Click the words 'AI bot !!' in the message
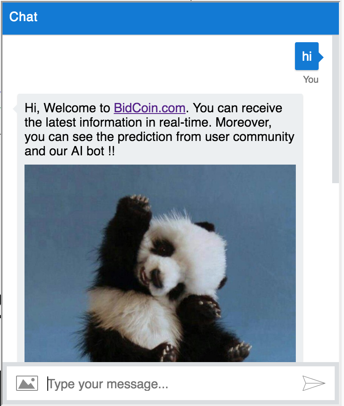 click(93, 151)
